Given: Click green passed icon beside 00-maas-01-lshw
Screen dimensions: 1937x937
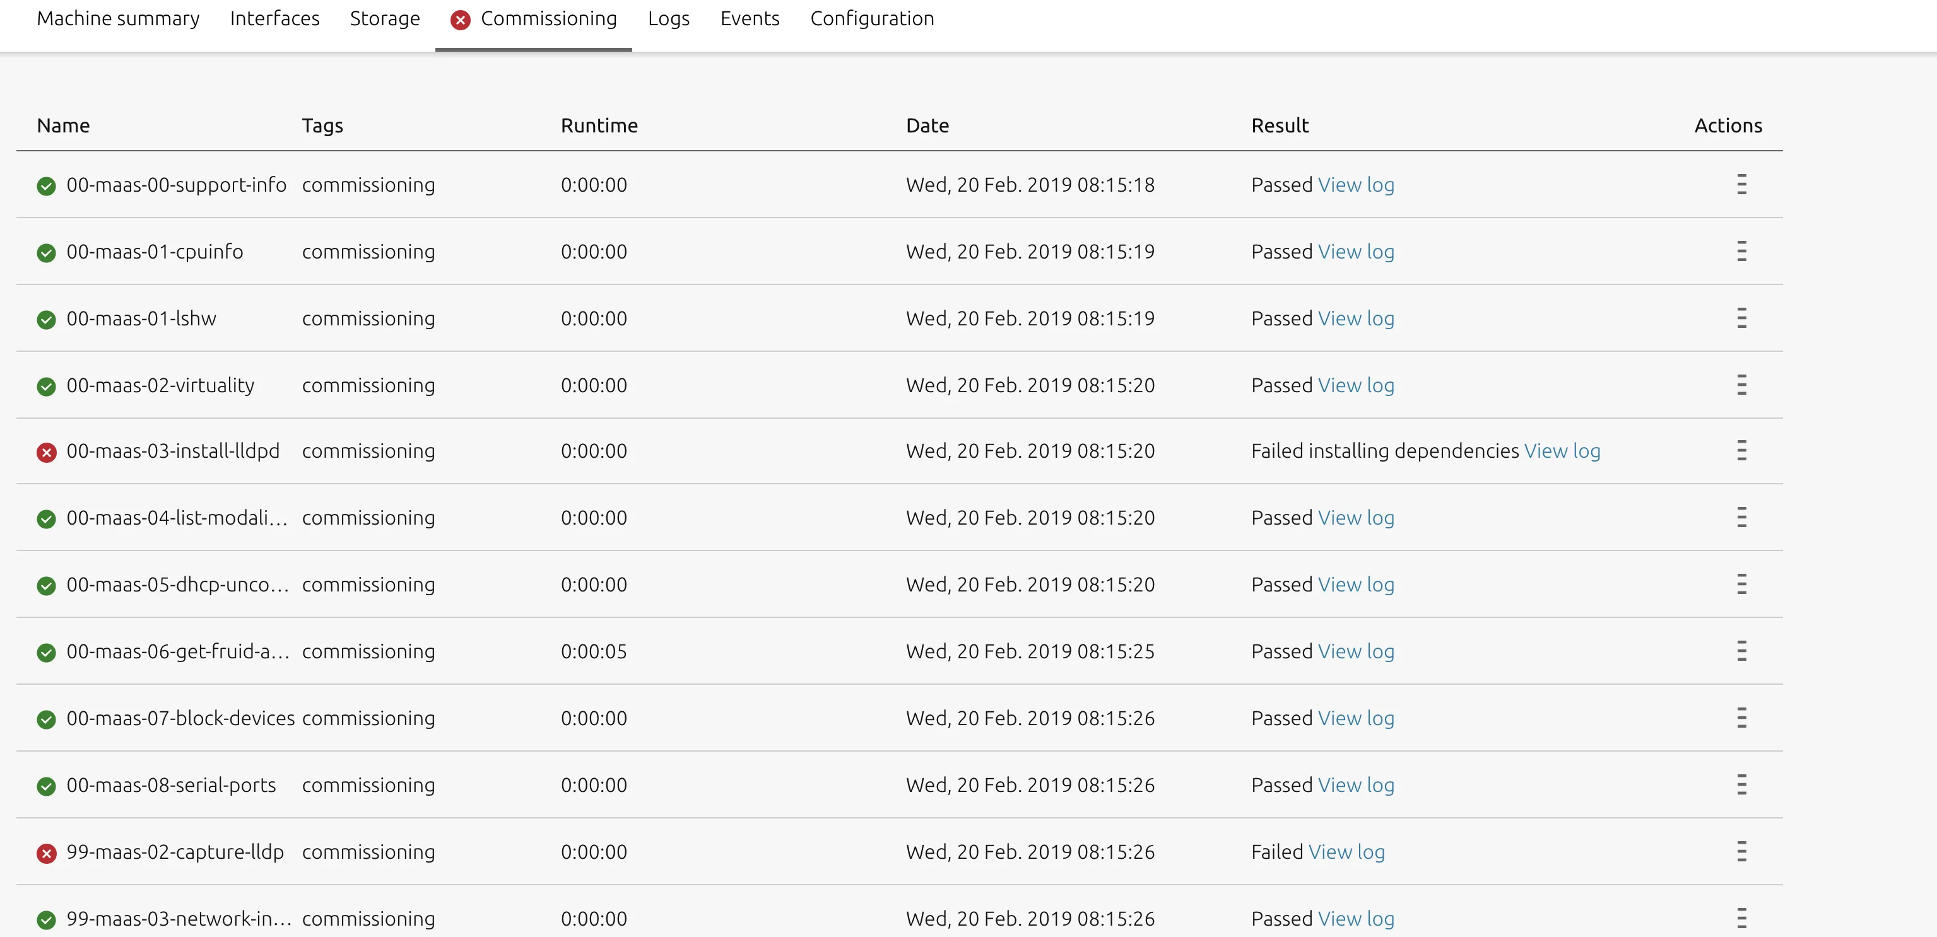Looking at the screenshot, I should coord(47,320).
